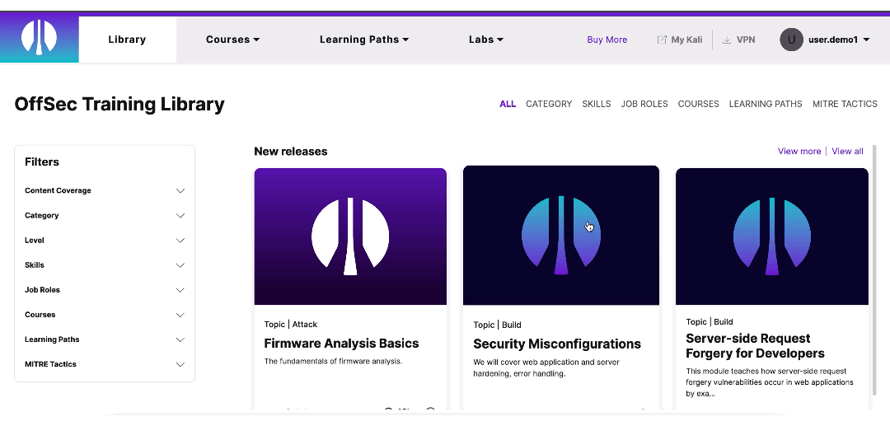Open the Server-side Request Forgery thumbnail image
890x426 pixels.
(x=772, y=236)
